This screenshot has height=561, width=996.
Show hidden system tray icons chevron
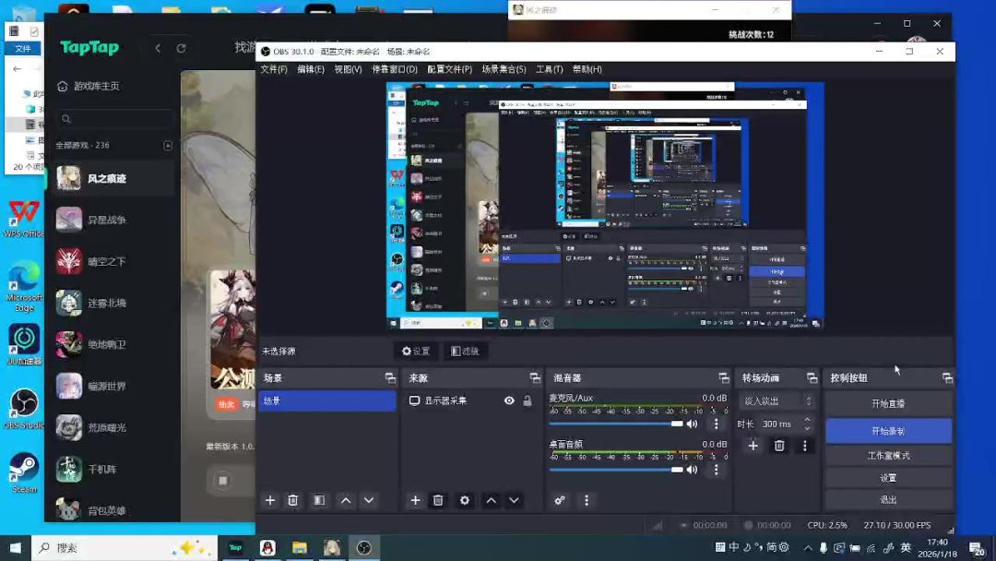tap(807, 548)
